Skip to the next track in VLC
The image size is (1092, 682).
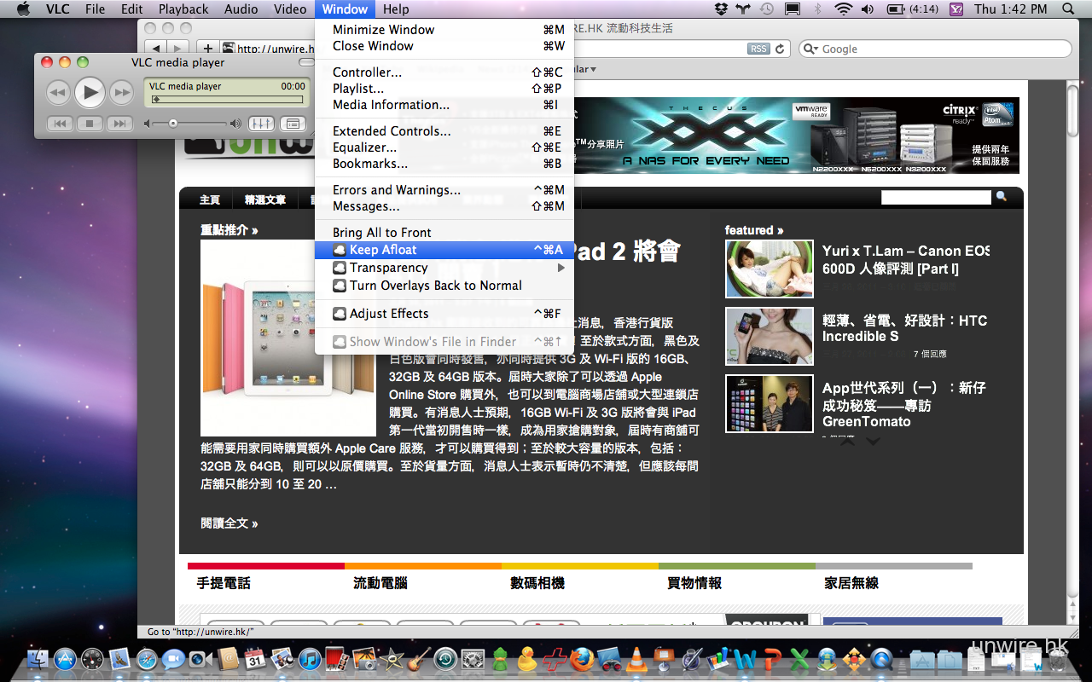click(x=120, y=124)
